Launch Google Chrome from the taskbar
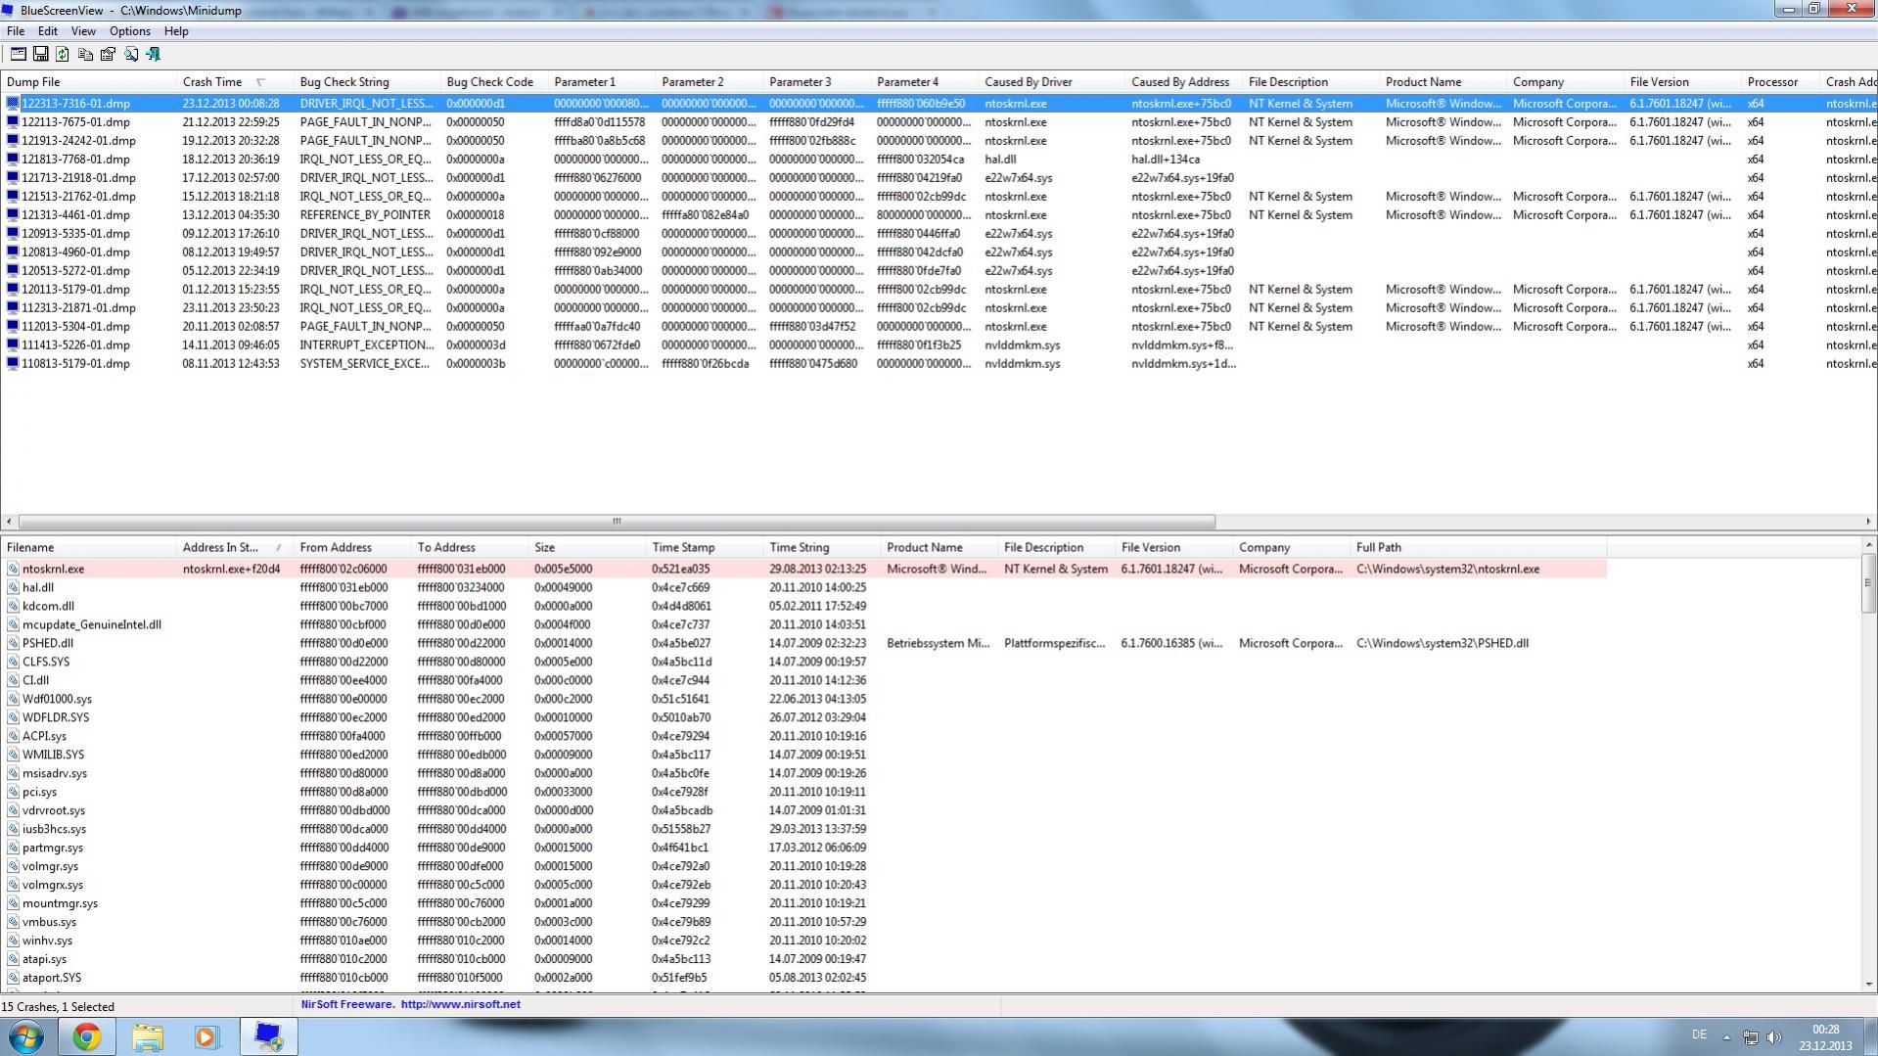This screenshot has width=1878, height=1056. click(x=87, y=1037)
